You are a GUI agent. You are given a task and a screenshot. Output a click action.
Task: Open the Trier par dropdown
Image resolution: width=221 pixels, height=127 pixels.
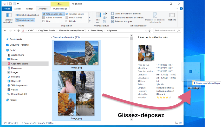98,18
